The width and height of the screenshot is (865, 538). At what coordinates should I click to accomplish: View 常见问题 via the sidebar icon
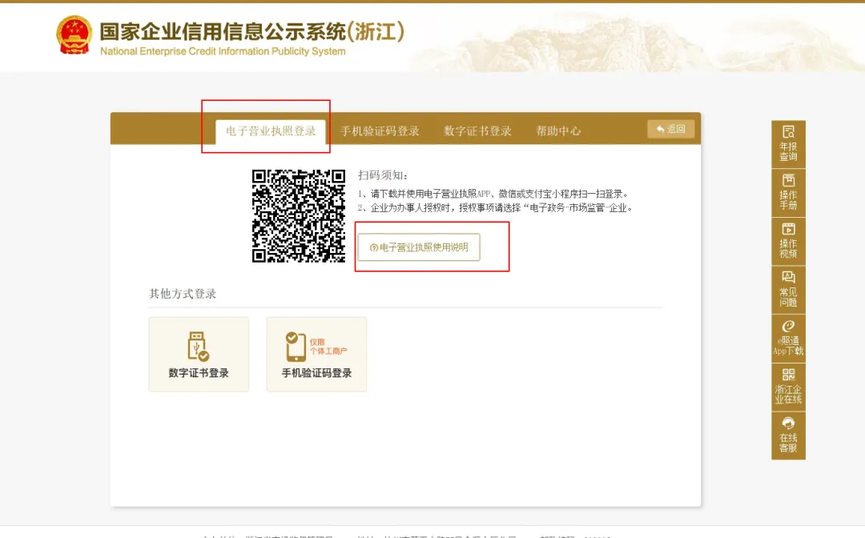tap(788, 289)
